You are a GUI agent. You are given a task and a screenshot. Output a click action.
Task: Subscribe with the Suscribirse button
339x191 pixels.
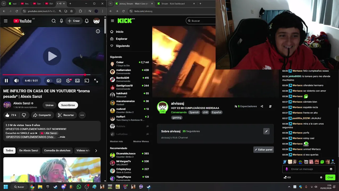click(x=68, y=105)
